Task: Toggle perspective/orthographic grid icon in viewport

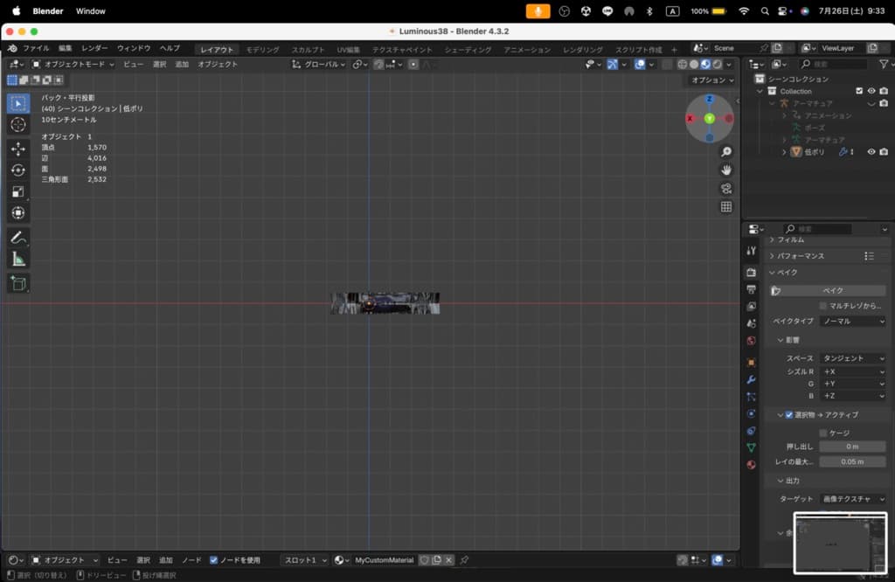Action: 726,207
